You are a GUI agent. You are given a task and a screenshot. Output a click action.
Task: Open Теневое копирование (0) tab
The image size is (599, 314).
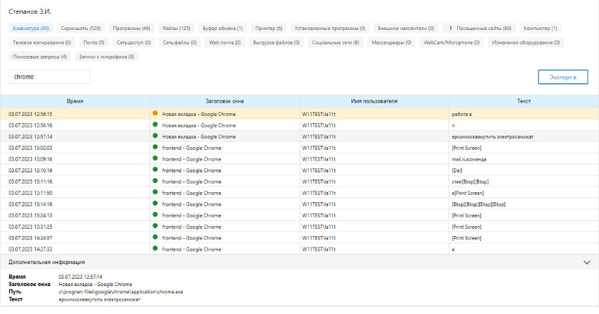pyautogui.click(x=42, y=43)
